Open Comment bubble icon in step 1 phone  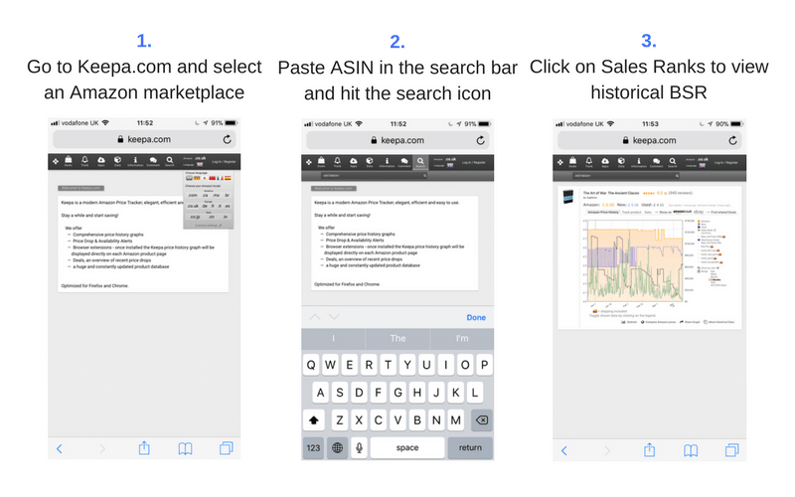(x=153, y=161)
